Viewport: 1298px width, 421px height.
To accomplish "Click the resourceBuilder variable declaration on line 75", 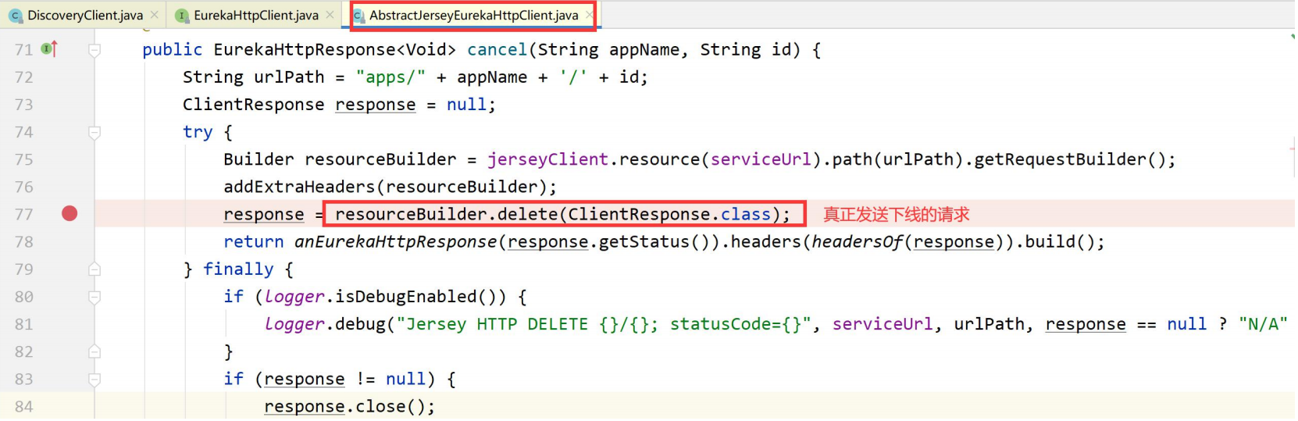I will (x=380, y=159).
